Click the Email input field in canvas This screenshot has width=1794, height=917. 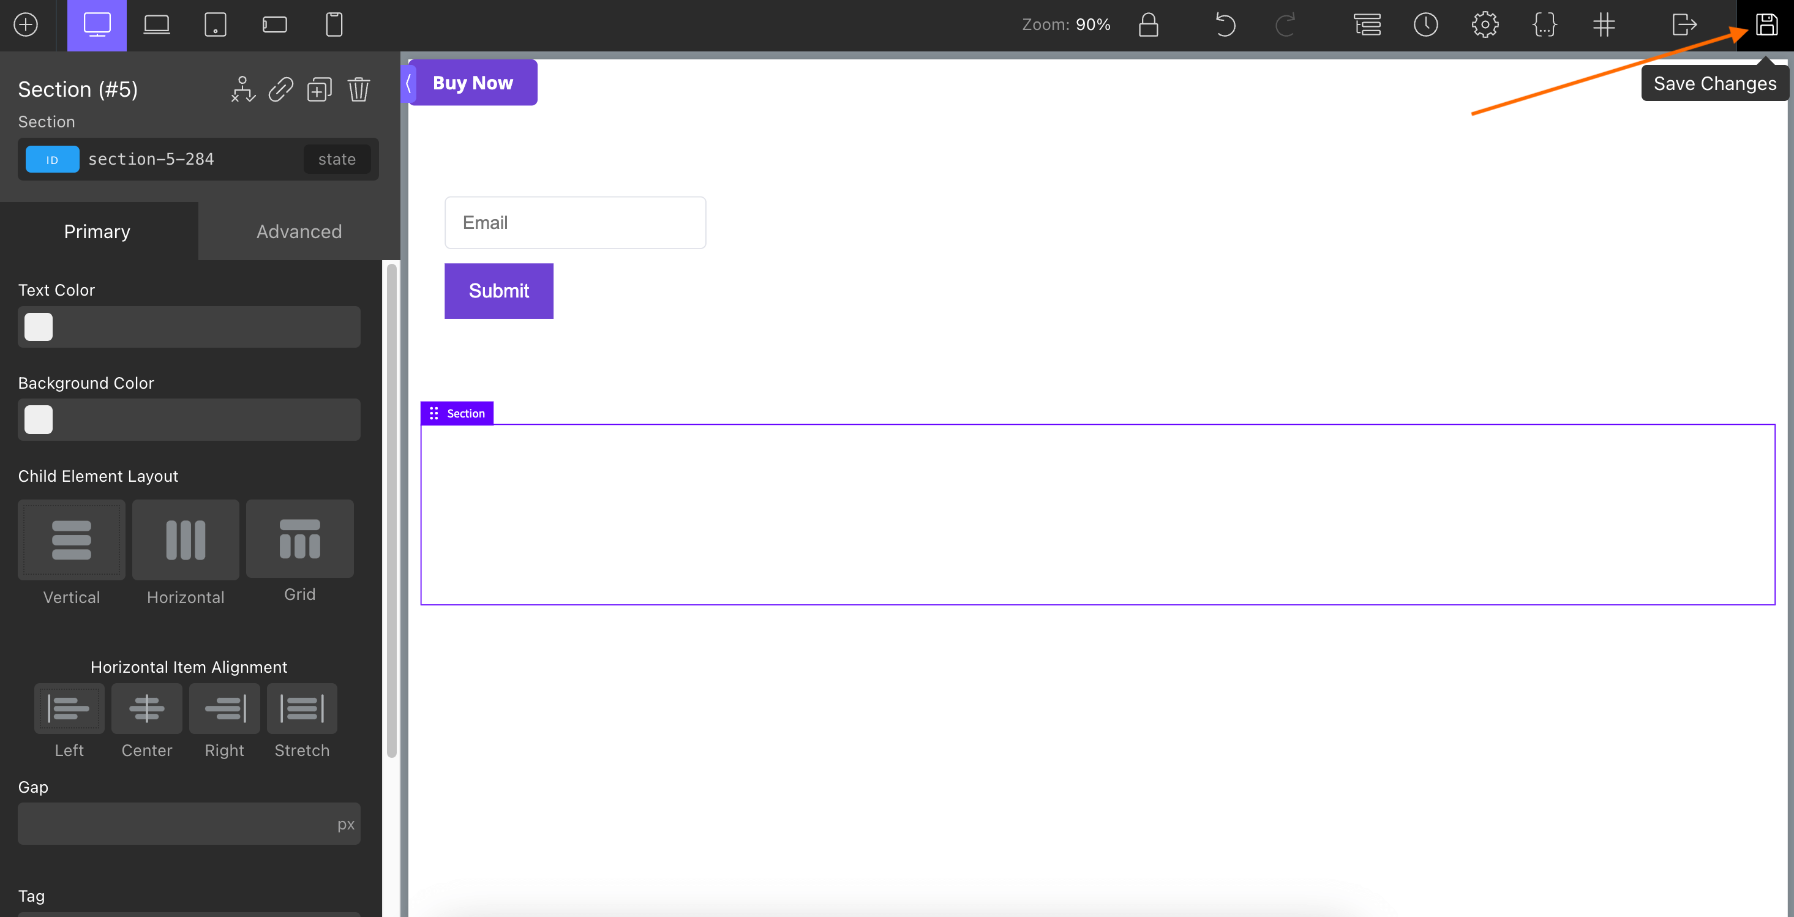pos(576,222)
